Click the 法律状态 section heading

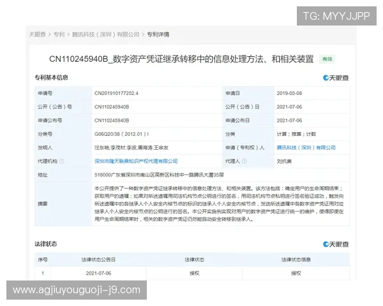[x=46, y=244]
